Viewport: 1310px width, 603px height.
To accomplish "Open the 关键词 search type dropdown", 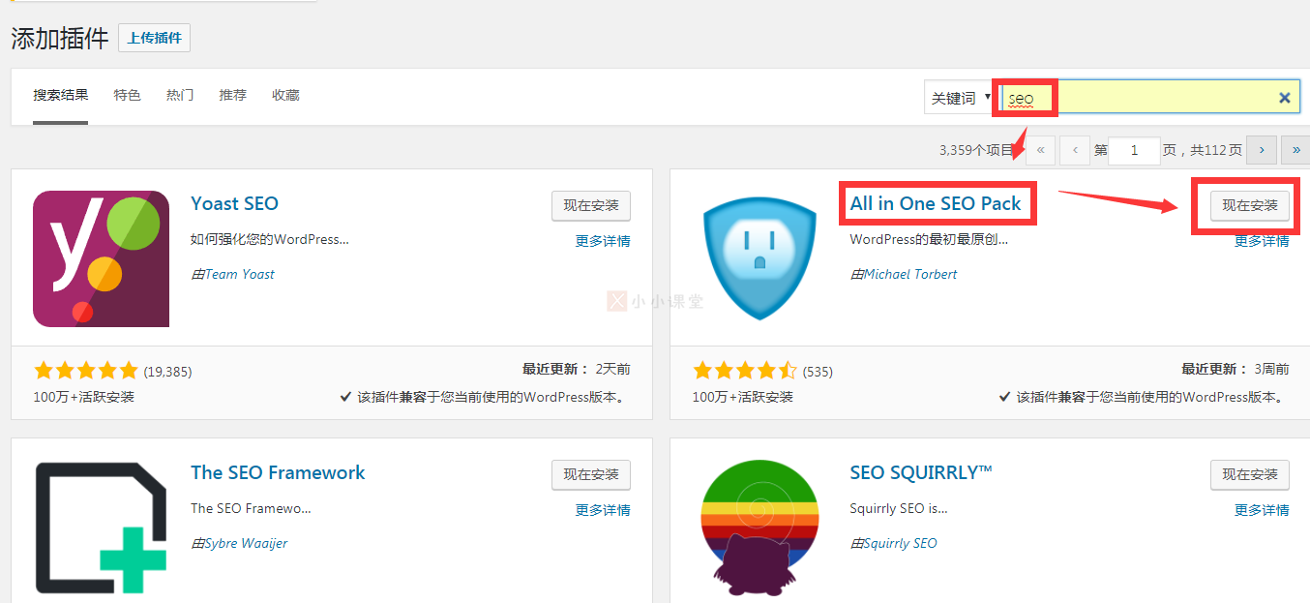I will pos(960,98).
